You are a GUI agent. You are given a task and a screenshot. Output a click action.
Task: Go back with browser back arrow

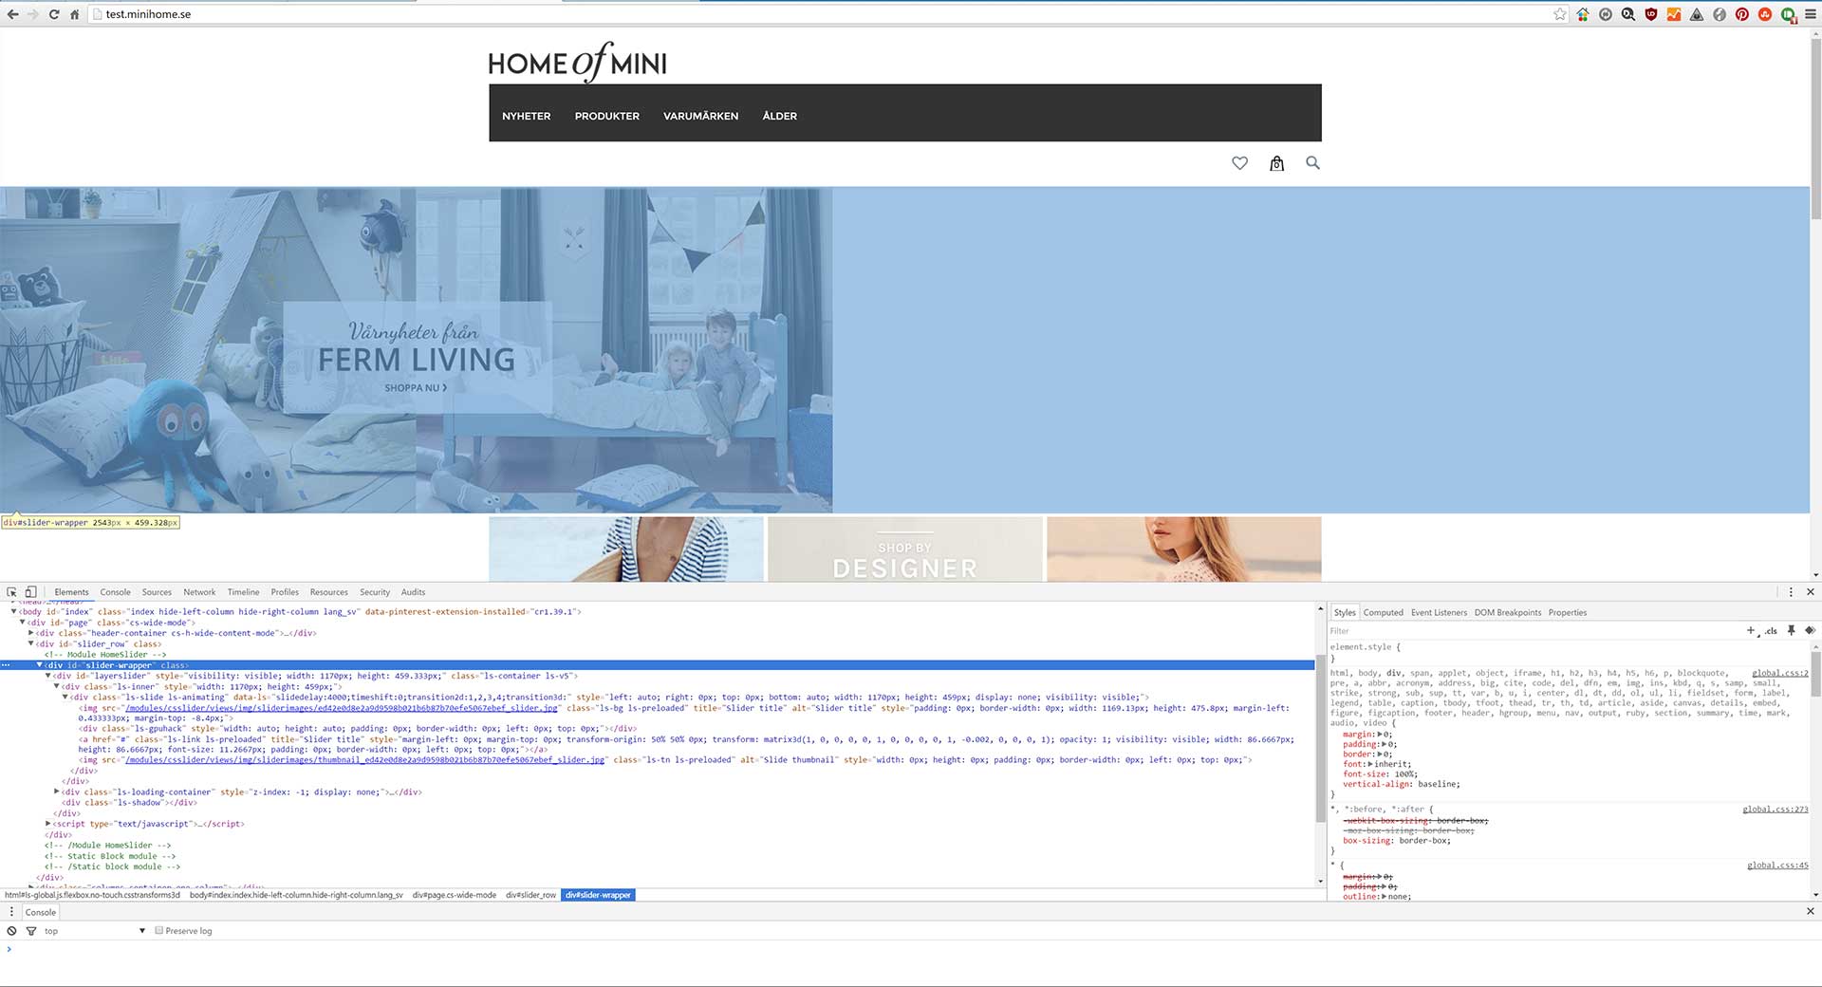12,14
